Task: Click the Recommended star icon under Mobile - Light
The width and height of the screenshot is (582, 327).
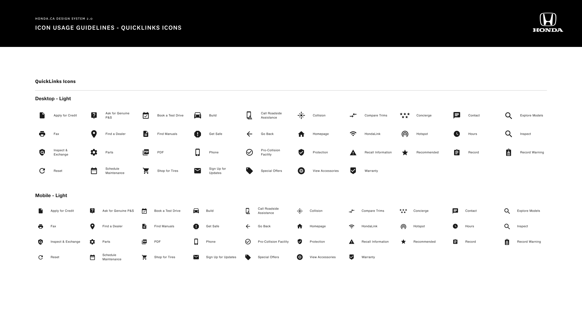Action: click(403, 242)
